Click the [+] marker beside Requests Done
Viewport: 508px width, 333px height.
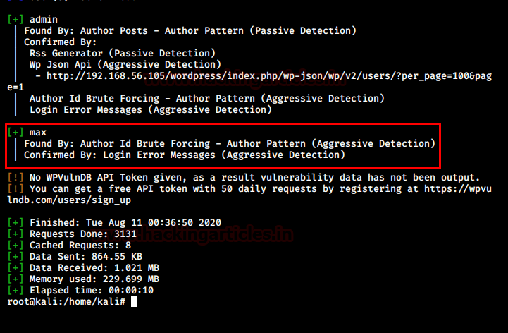tap(15, 234)
